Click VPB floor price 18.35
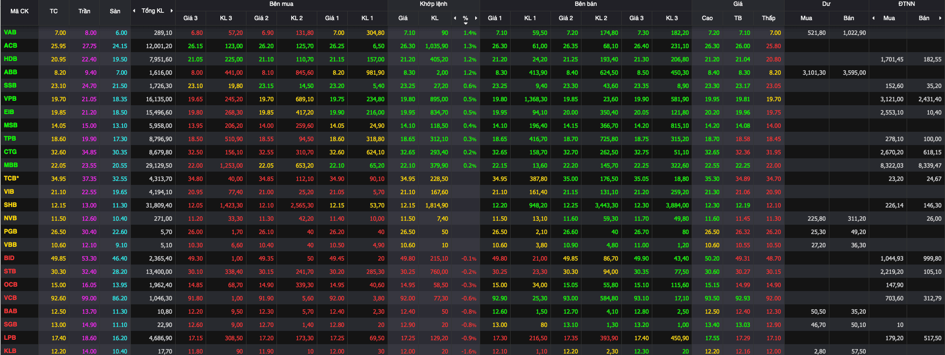This screenshot has width=945, height=355. click(x=120, y=99)
